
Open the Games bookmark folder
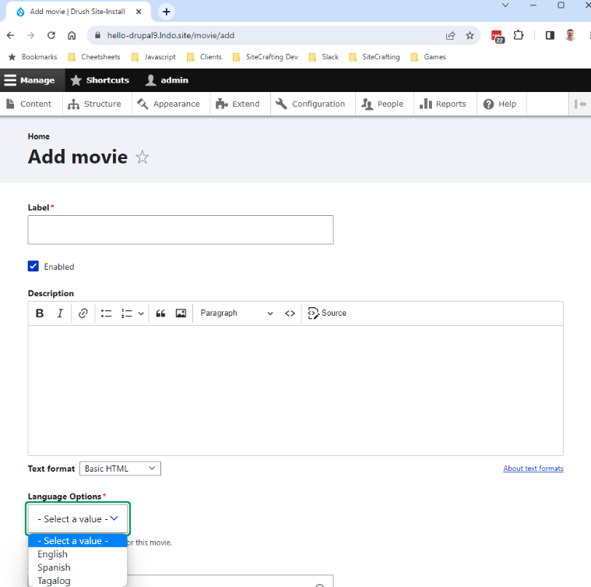click(428, 57)
